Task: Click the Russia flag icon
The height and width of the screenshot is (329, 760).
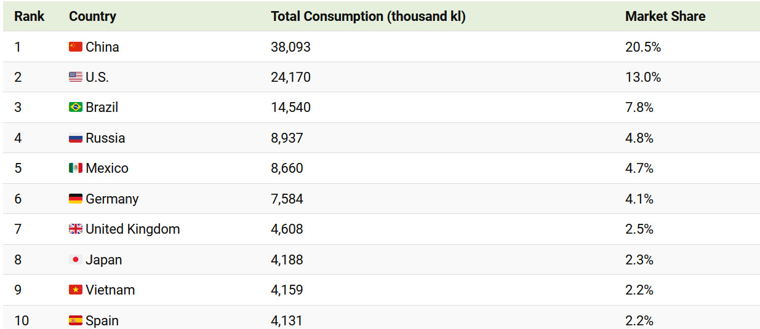Action: [x=75, y=138]
